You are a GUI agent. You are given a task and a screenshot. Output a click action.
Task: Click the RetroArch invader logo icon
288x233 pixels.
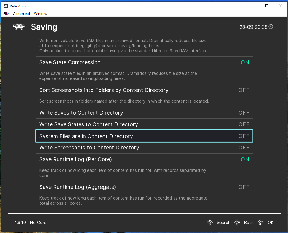tap(19, 27)
